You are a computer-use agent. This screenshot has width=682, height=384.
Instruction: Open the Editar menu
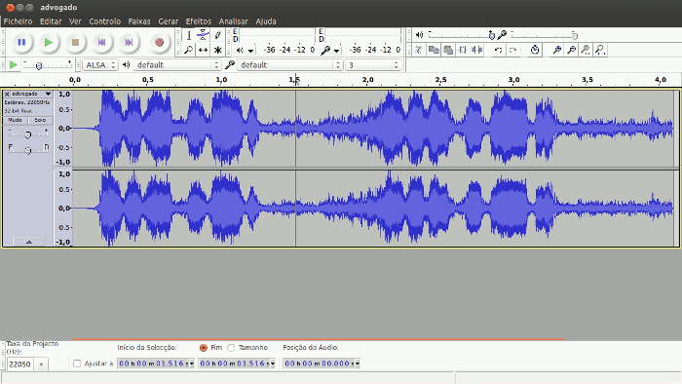[x=51, y=21]
